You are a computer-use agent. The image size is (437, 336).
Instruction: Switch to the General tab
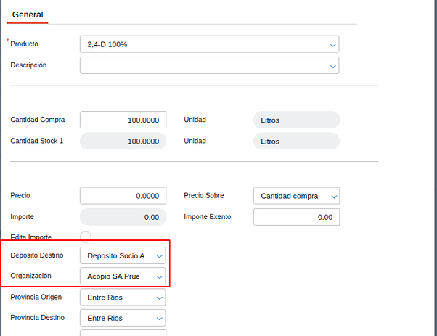tap(28, 15)
